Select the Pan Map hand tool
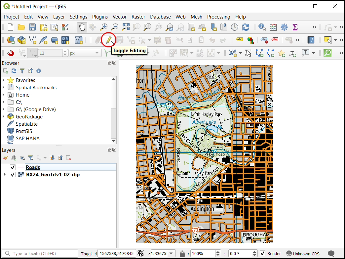 click(x=82, y=27)
